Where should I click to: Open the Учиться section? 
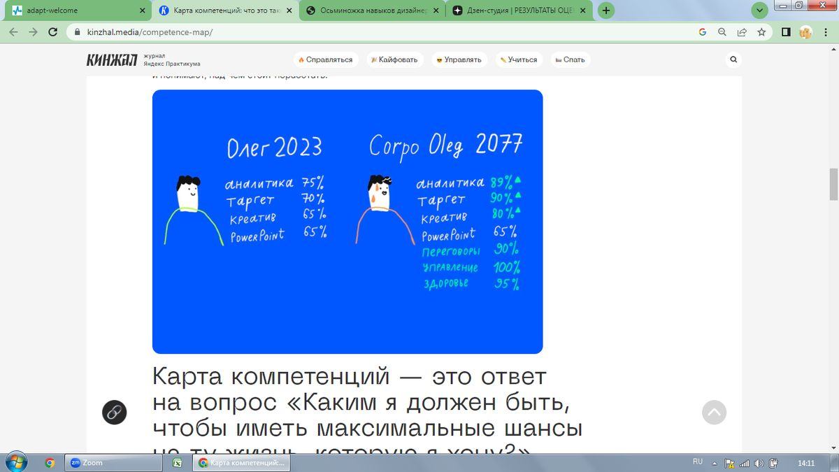click(519, 59)
